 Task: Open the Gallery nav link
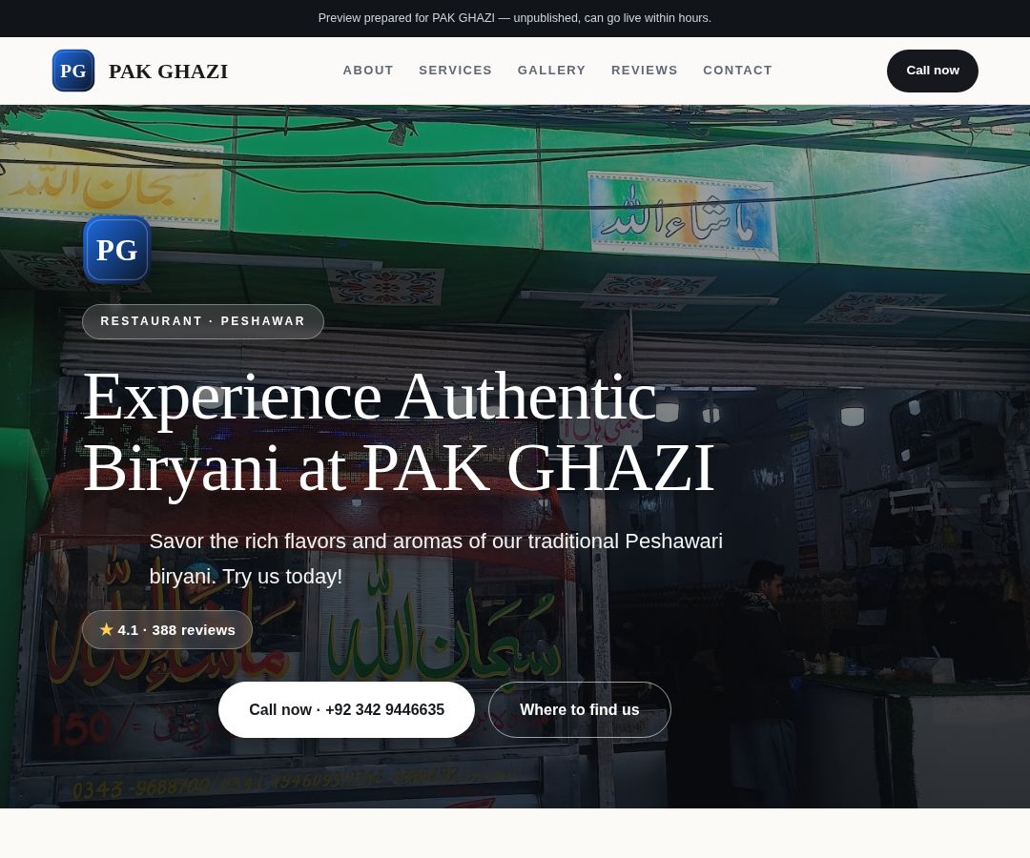pyautogui.click(x=551, y=71)
